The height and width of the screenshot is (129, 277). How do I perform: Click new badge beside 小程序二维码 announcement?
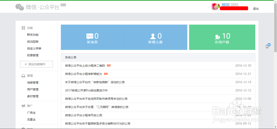click(109, 66)
